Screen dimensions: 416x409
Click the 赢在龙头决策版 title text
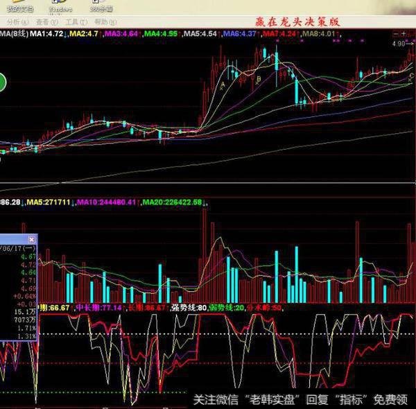[297, 21]
